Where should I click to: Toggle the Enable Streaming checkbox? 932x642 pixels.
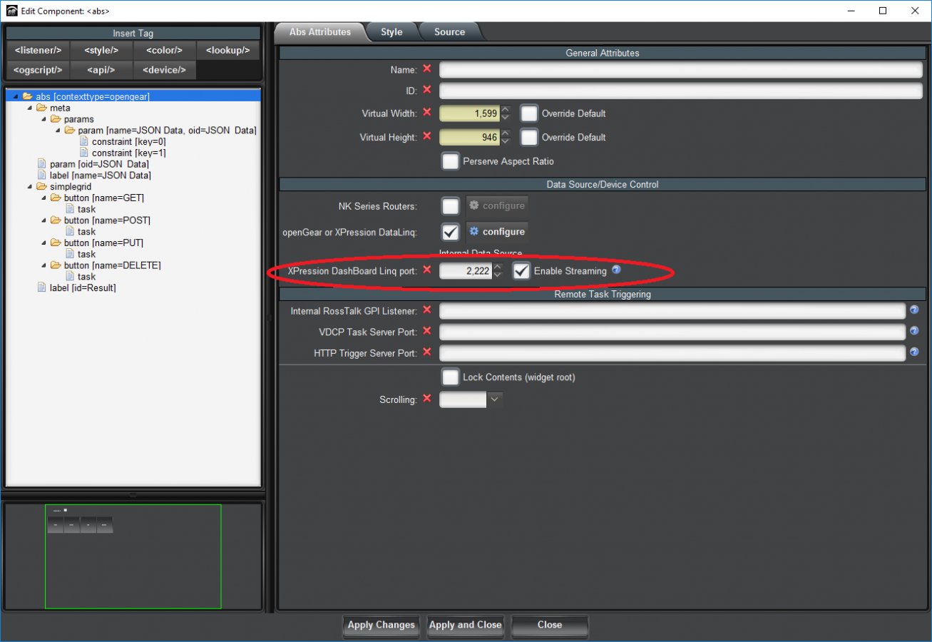(x=521, y=271)
